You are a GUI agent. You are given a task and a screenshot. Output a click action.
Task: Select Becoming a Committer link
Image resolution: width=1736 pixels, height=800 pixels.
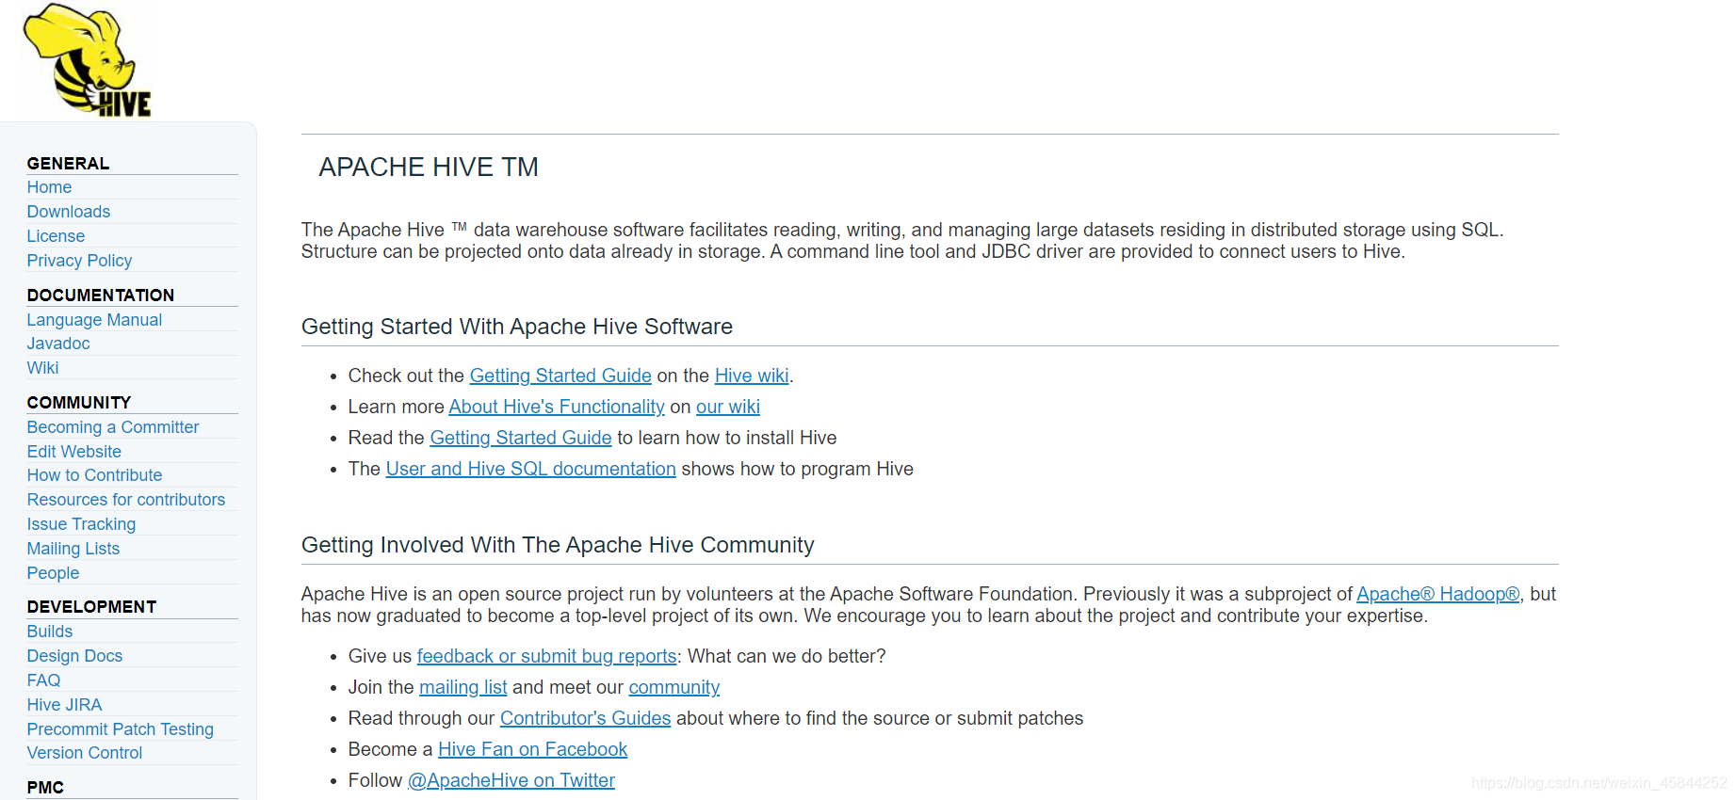click(x=113, y=427)
